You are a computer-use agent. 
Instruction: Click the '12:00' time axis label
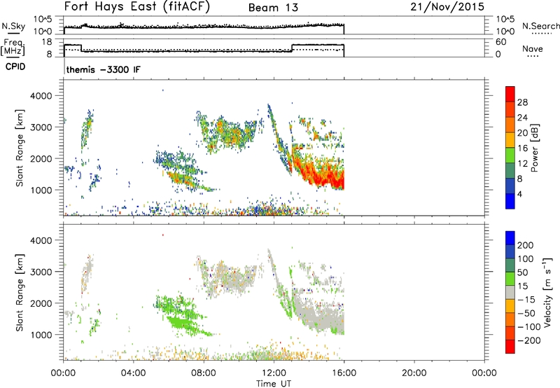[274, 373]
